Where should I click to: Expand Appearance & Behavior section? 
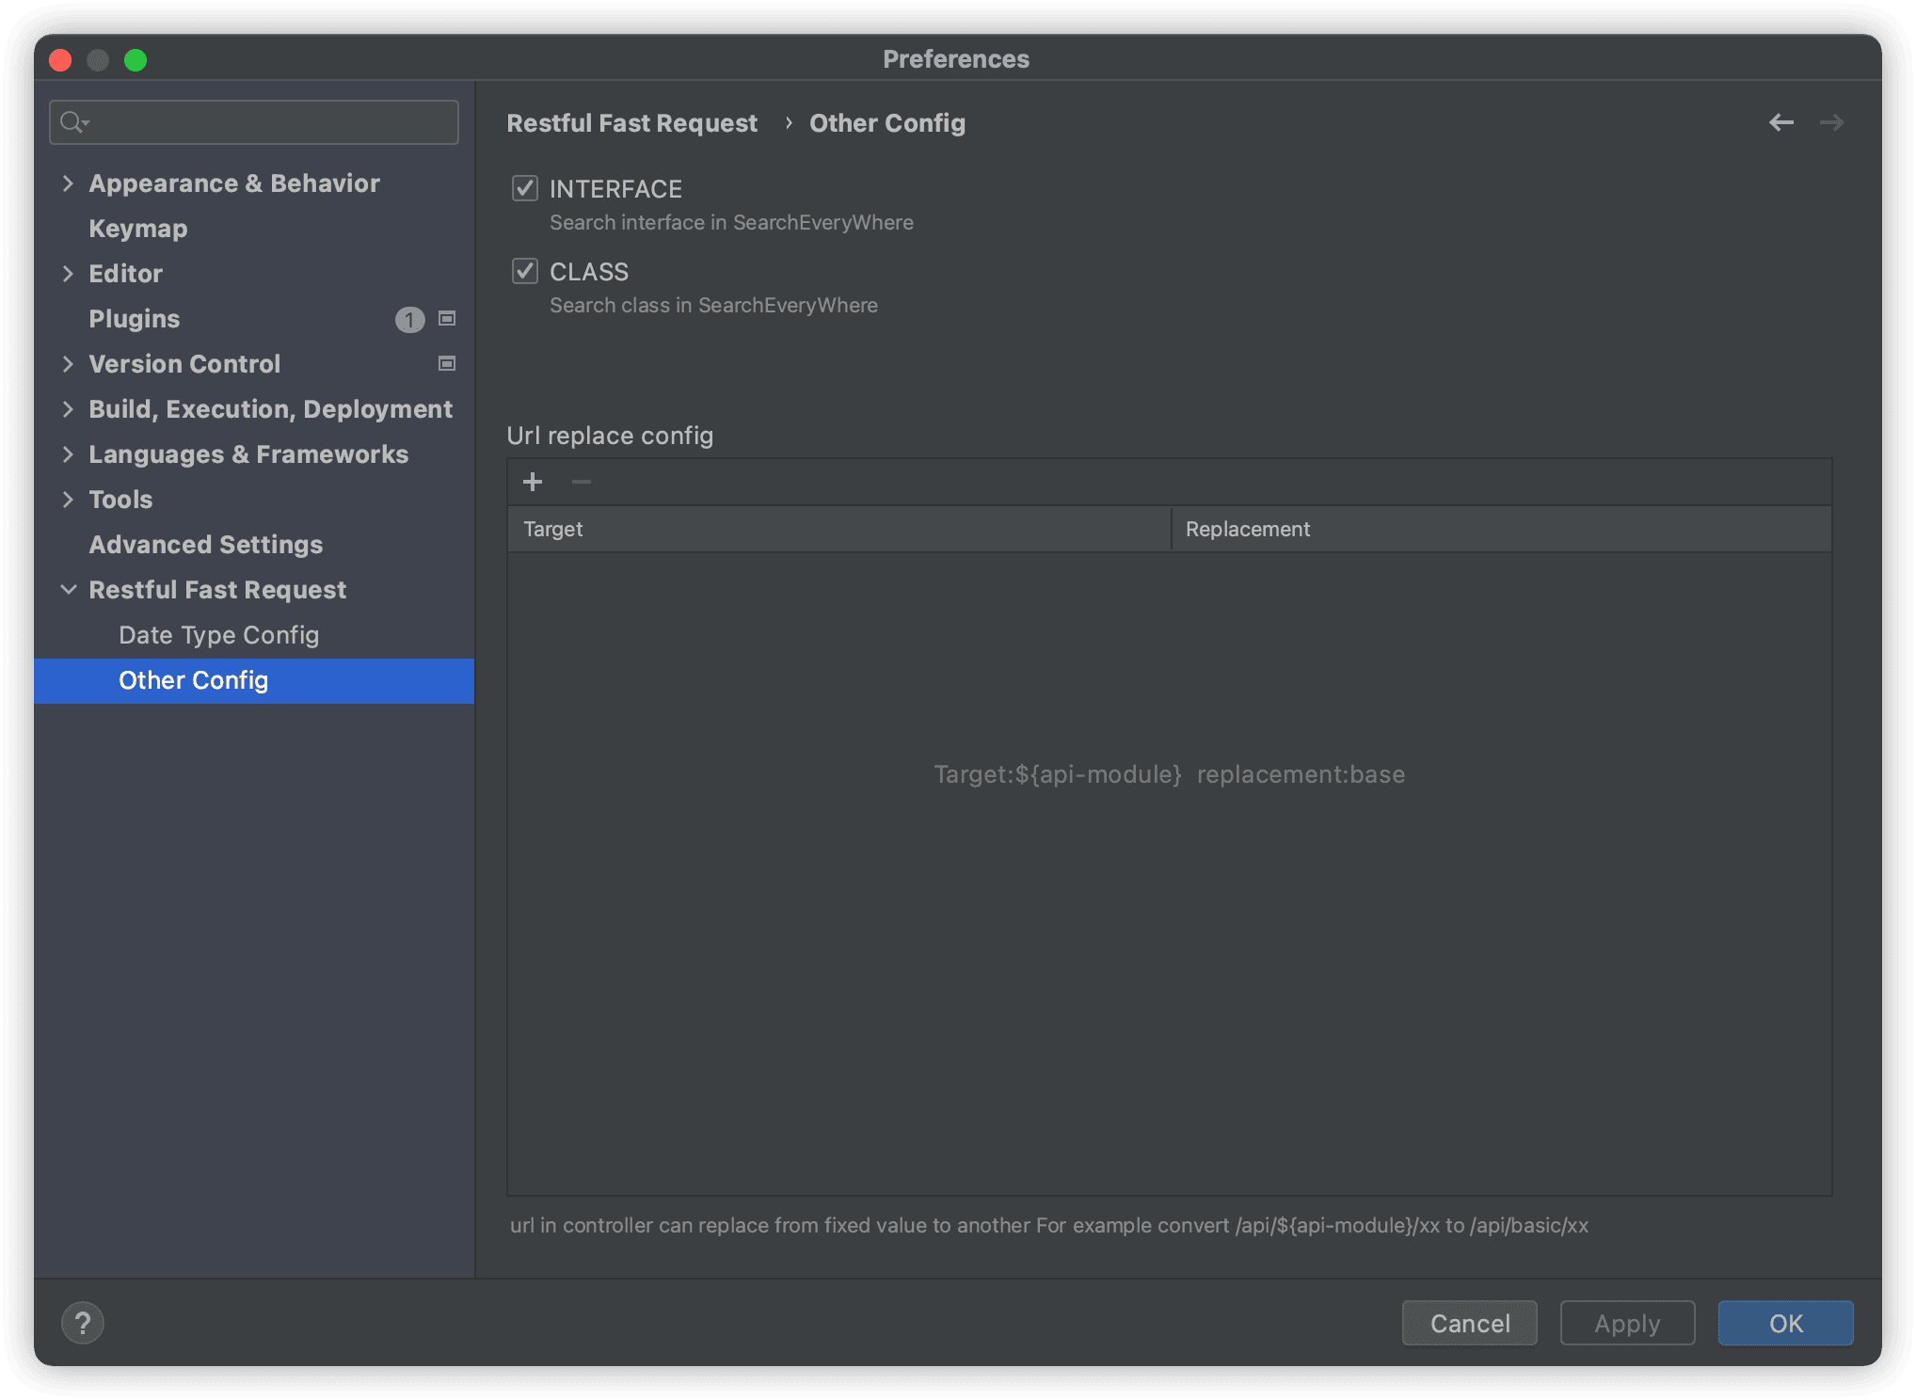68,183
